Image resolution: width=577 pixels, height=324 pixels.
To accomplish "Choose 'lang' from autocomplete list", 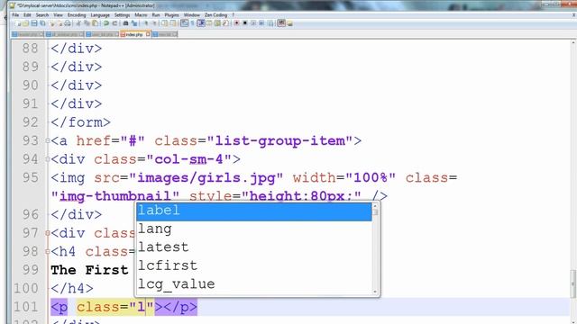I will (254, 229).
